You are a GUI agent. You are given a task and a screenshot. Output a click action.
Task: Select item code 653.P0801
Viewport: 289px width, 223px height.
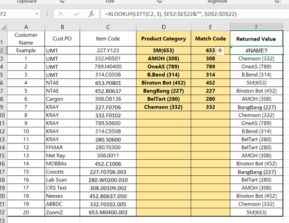[x=108, y=83]
